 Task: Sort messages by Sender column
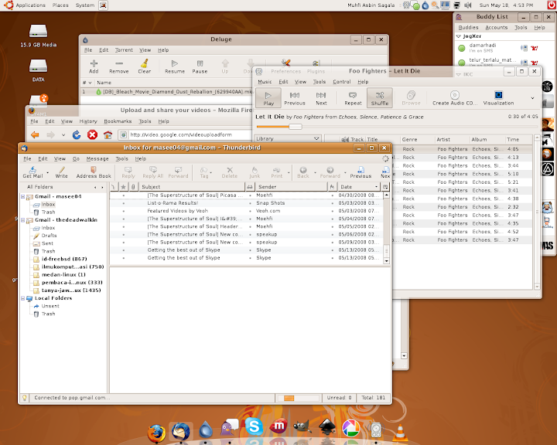coord(292,187)
